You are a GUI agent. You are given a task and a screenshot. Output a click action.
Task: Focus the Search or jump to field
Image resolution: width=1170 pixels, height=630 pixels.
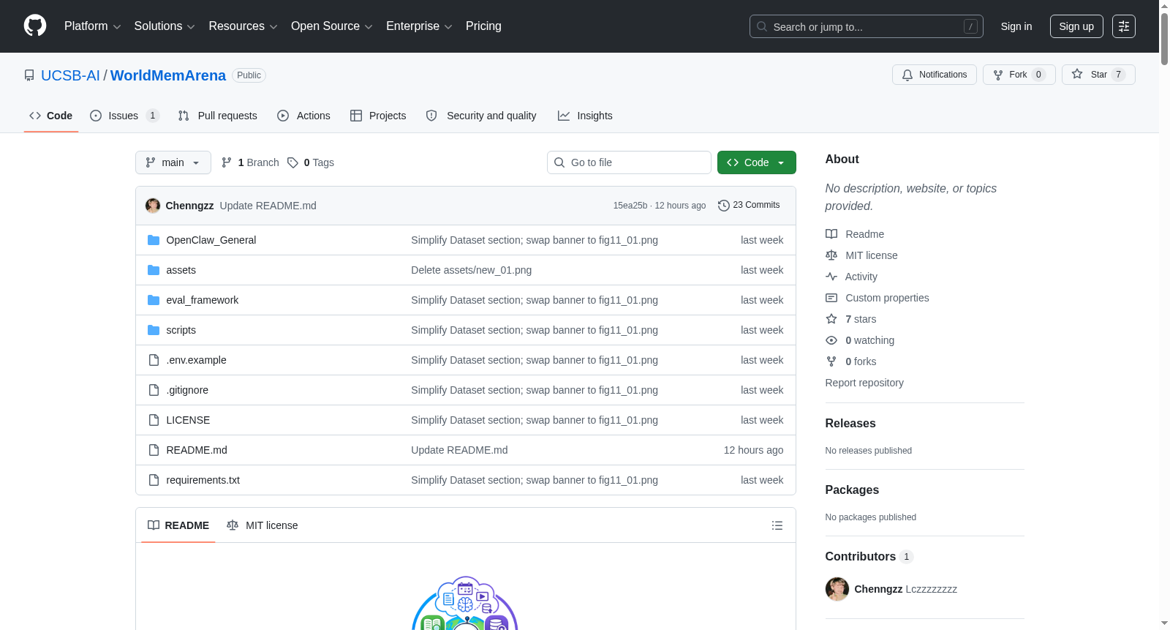pyautogui.click(x=867, y=26)
